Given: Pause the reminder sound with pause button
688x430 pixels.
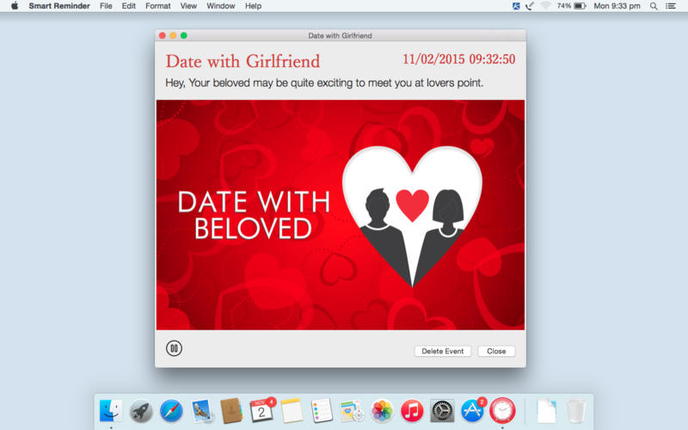Looking at the screenshot, I should click(174, 348).
